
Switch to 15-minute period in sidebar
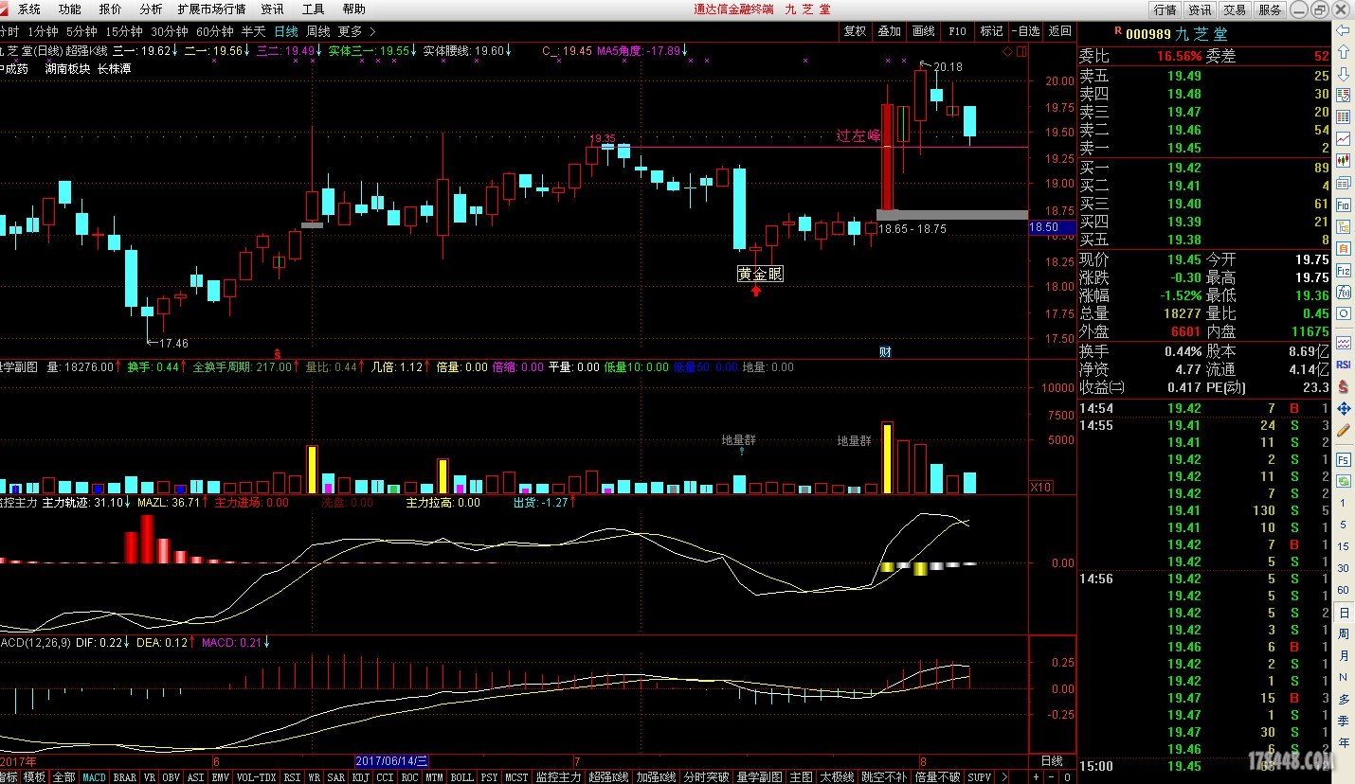click(1343, 546)
